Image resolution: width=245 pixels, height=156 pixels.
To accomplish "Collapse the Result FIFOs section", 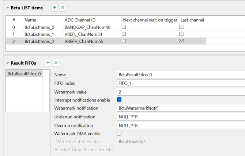I will tap(7, 63).
